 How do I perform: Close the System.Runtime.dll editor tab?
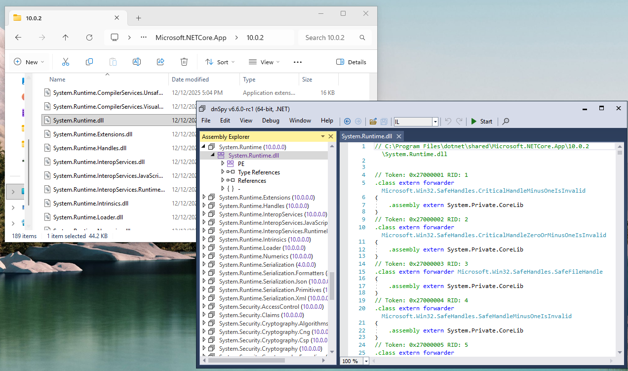(x=398, y=136)
